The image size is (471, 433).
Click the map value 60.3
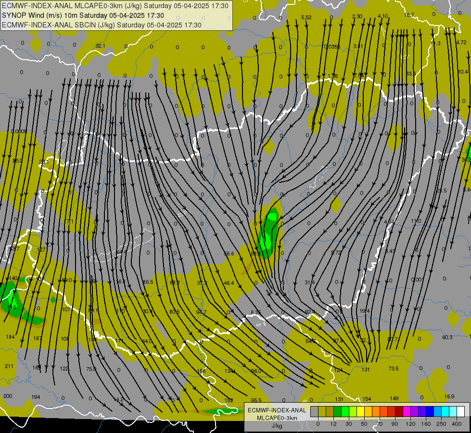coord(447,337)
